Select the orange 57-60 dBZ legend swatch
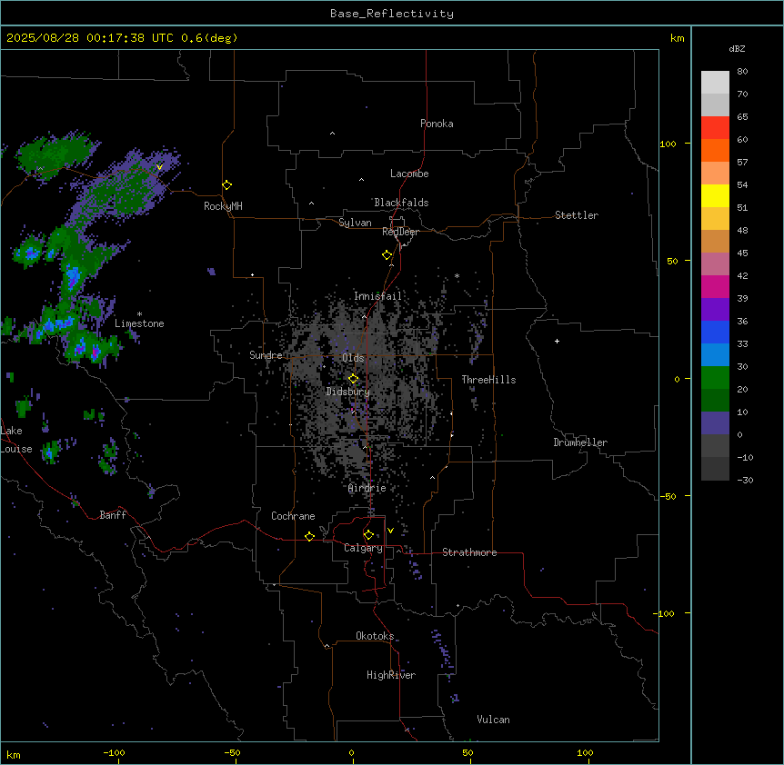The image size is (784, 765). [715, 151]
